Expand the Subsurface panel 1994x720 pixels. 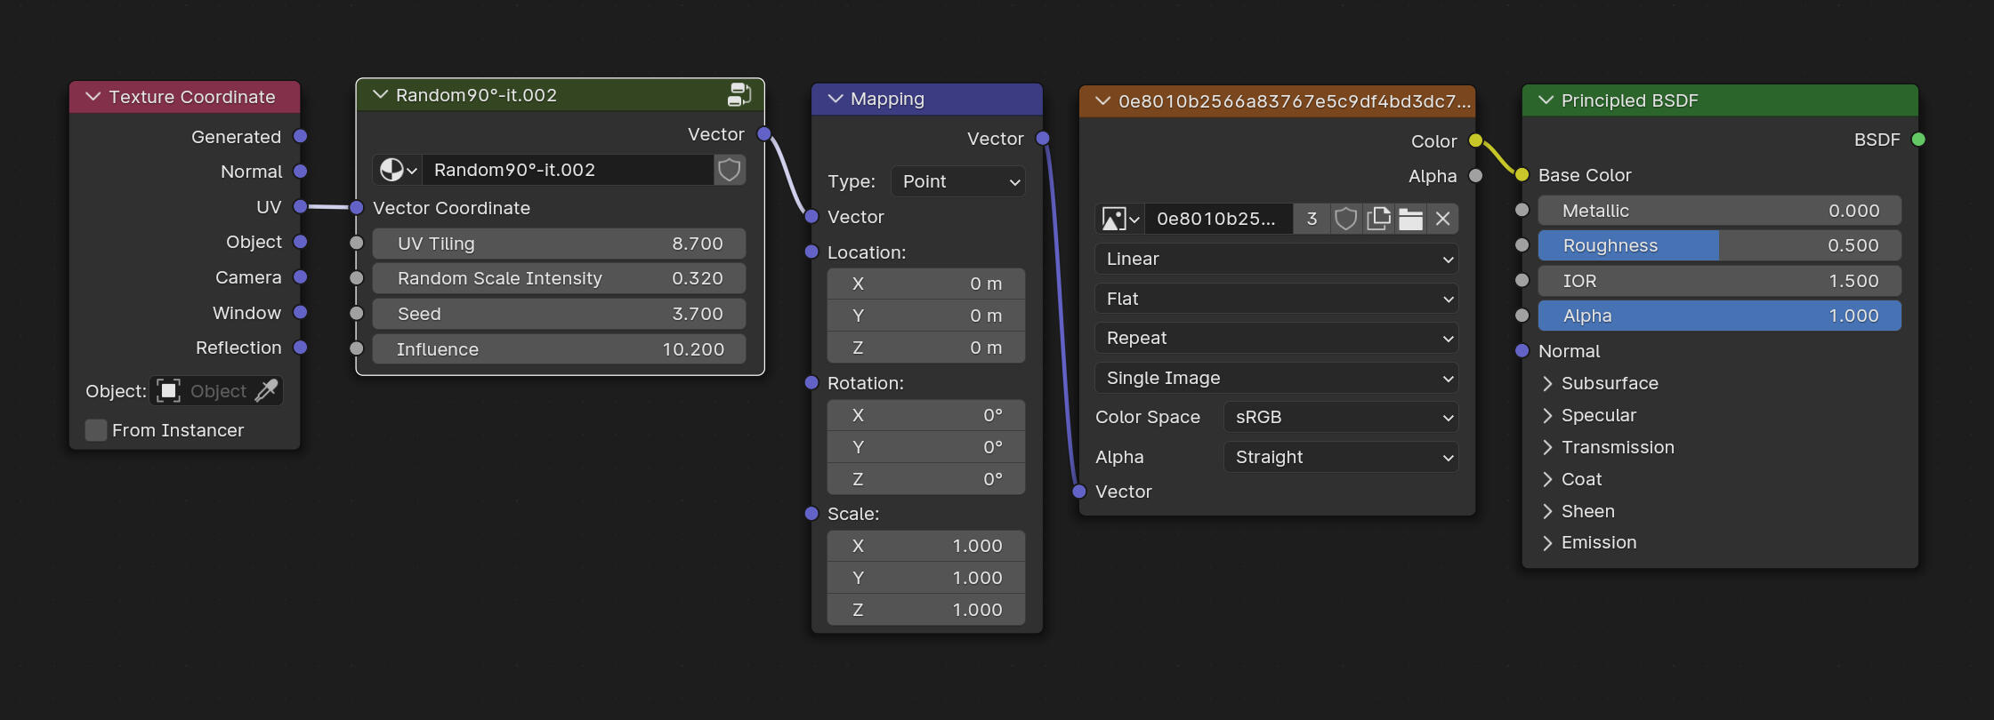1547,383
